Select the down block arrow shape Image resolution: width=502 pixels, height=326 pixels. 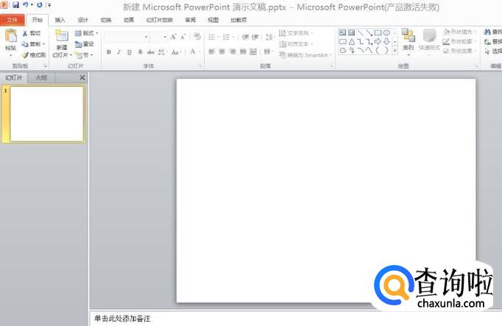(386, 42)
